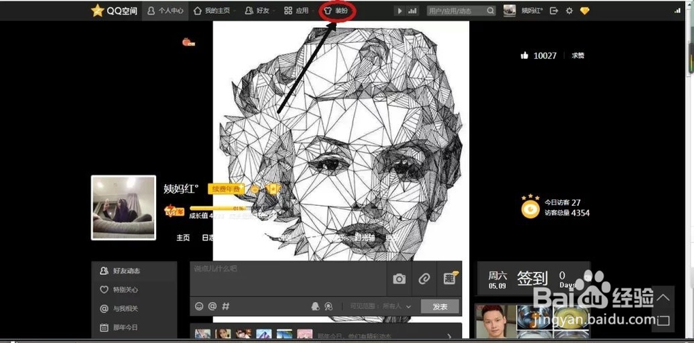Open the 主页 profile tab
Screen dimensions: 694x343
[183, 238]
